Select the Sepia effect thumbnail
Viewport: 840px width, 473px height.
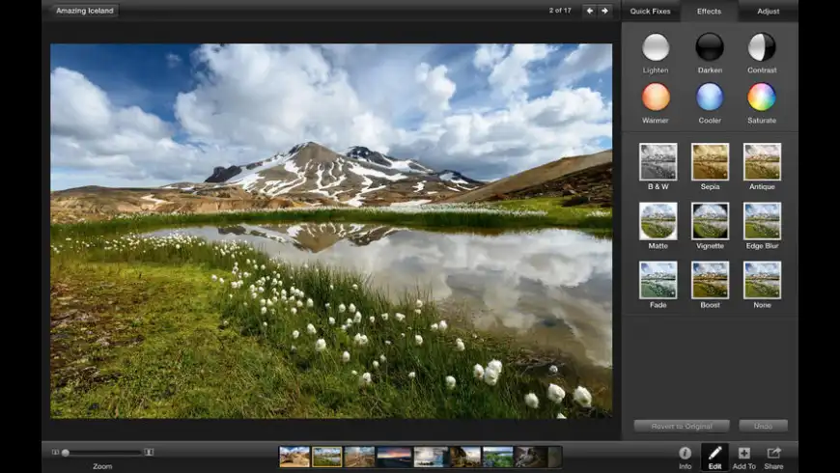click(710, 162)
